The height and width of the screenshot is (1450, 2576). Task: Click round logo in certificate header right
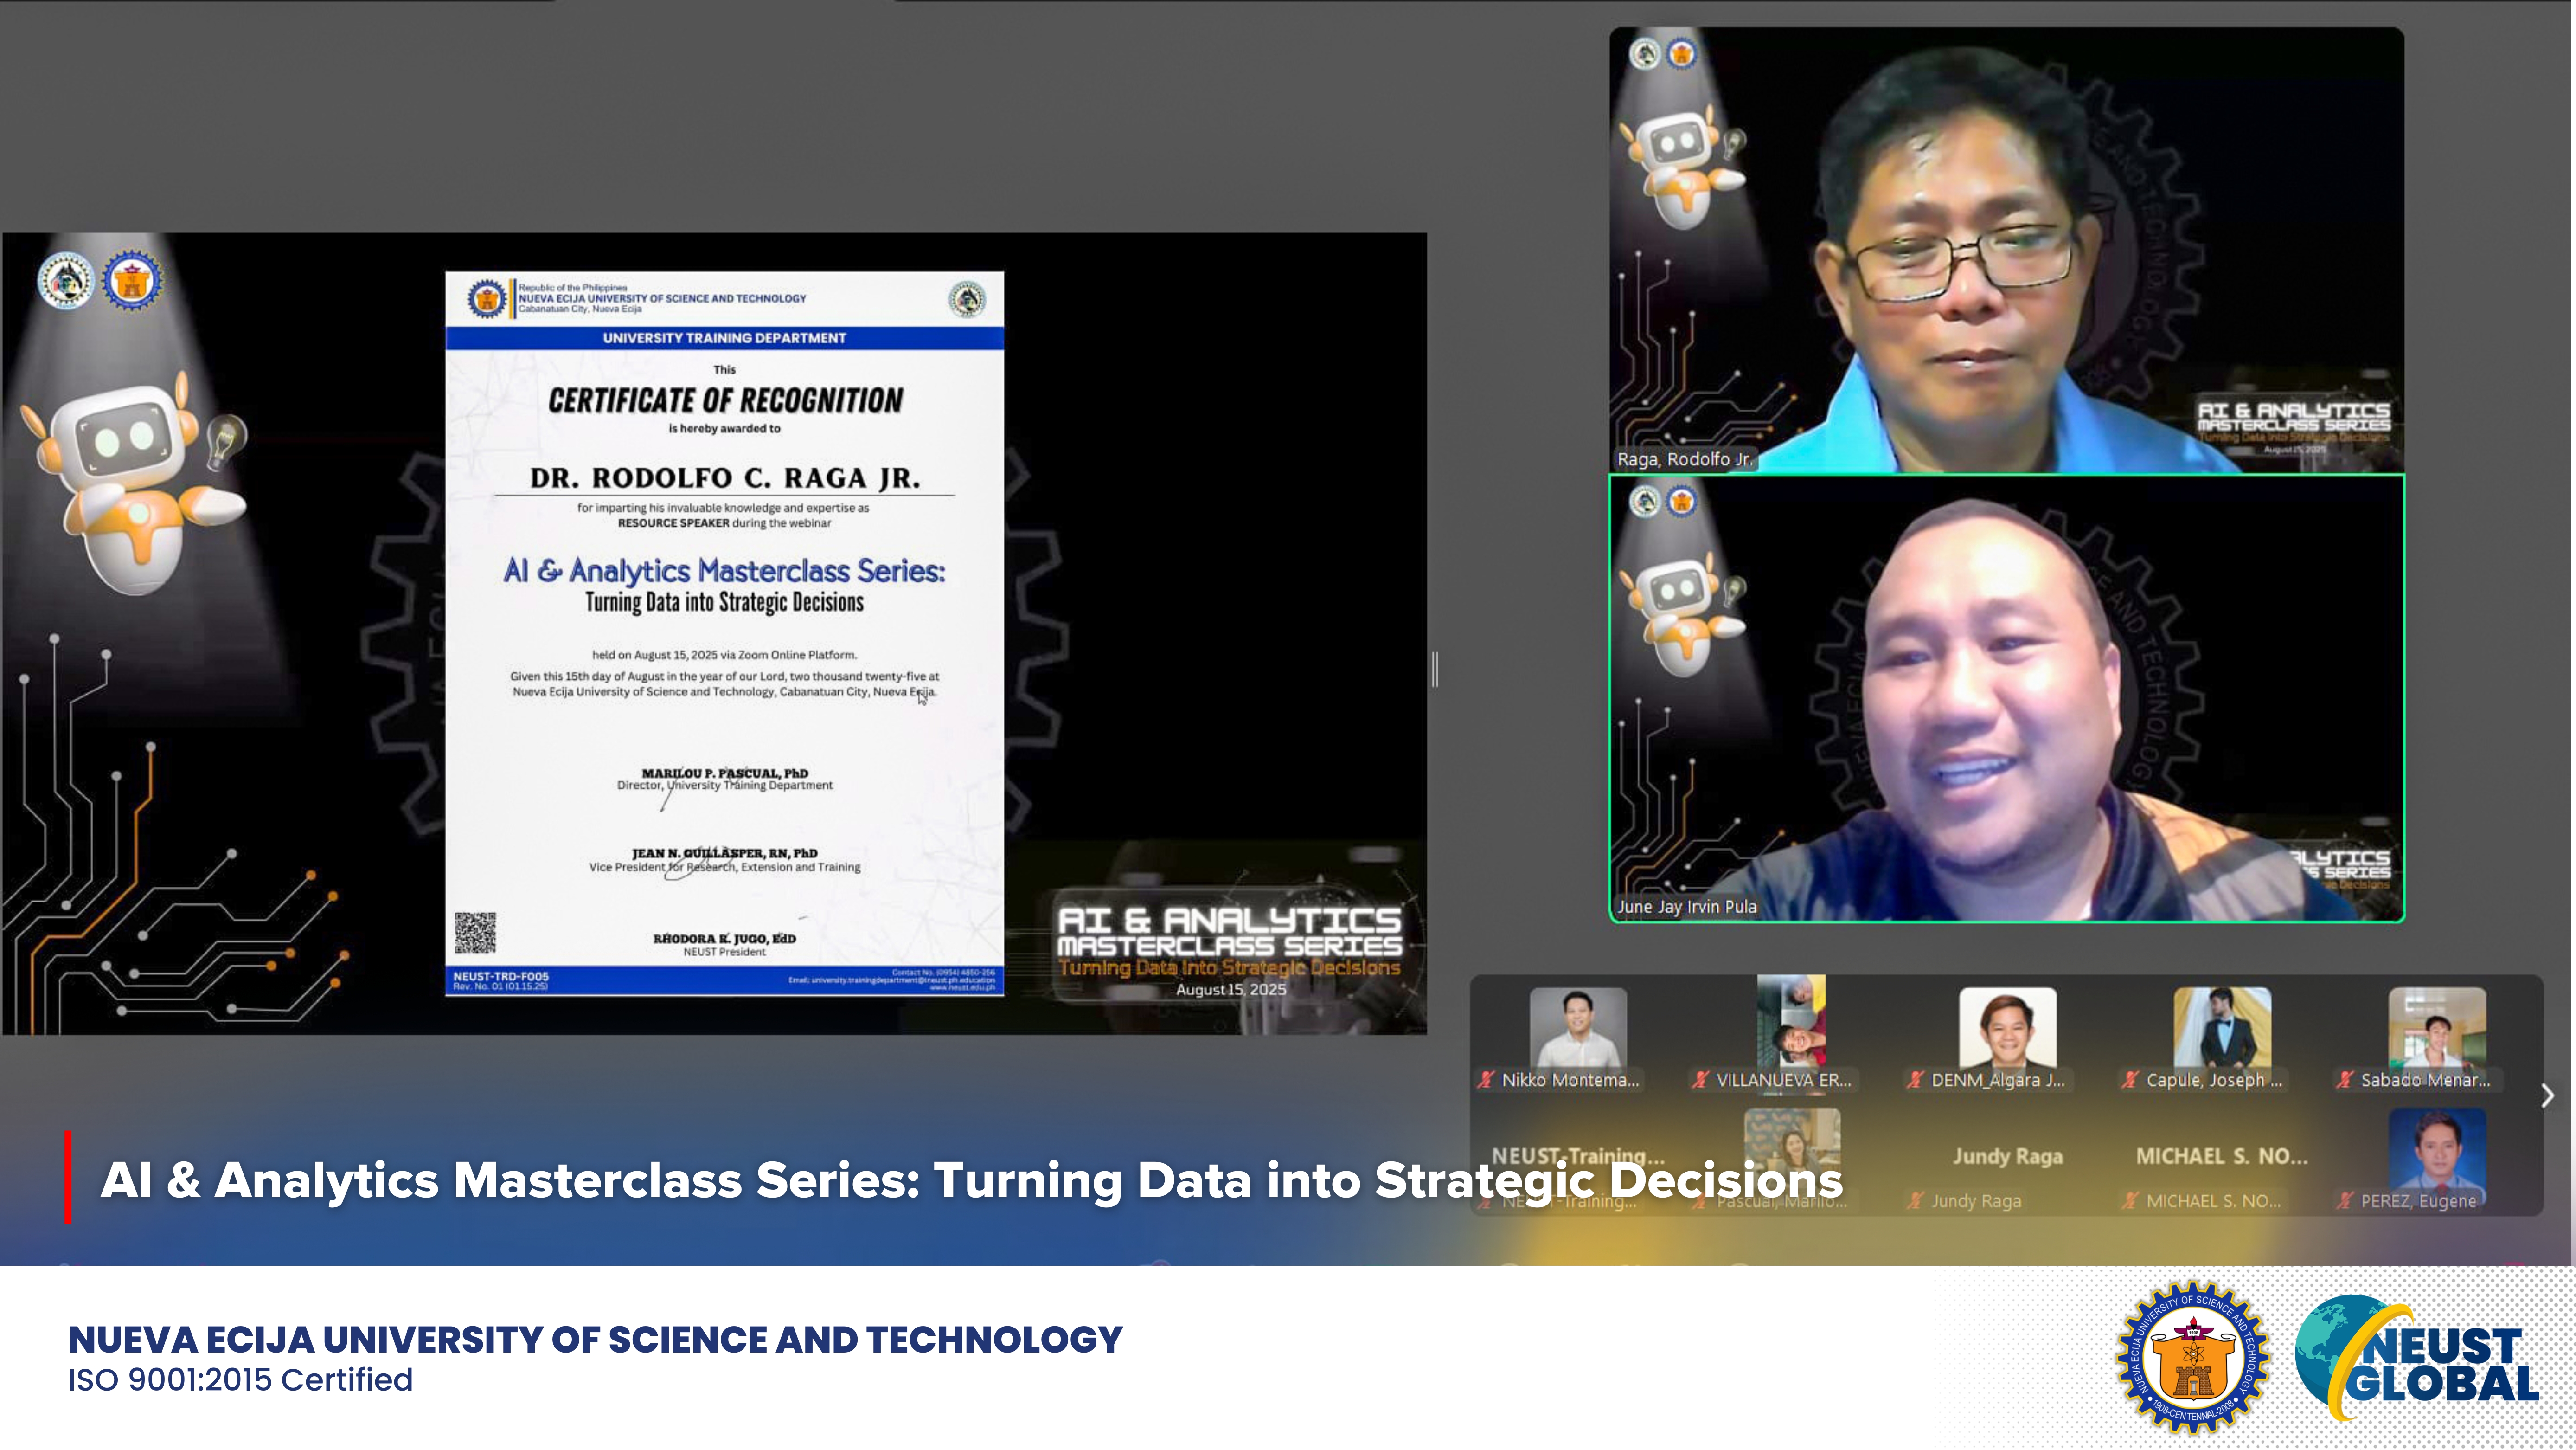[967, 298]
